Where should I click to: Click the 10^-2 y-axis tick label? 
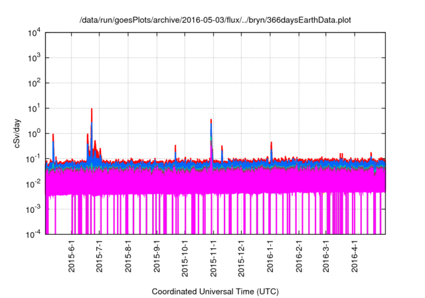[33, 184]
